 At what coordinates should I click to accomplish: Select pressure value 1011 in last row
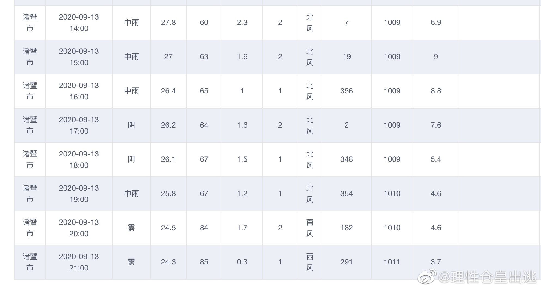392,262
